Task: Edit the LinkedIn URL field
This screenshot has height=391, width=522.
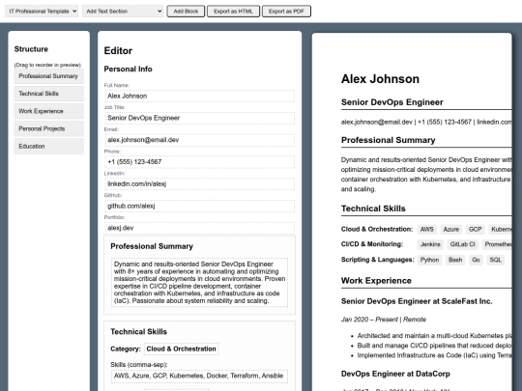Action: pyautogui.click(x=200, y=183)
